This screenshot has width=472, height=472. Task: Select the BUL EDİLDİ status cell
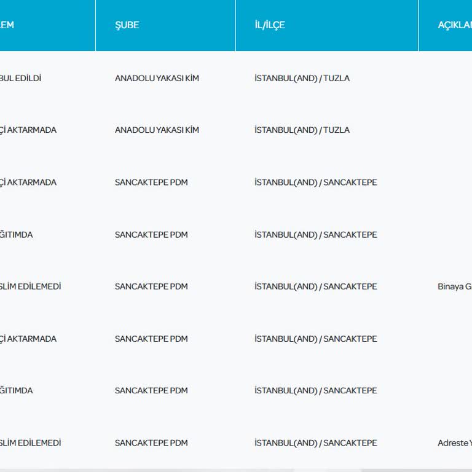tap(20, 78)
